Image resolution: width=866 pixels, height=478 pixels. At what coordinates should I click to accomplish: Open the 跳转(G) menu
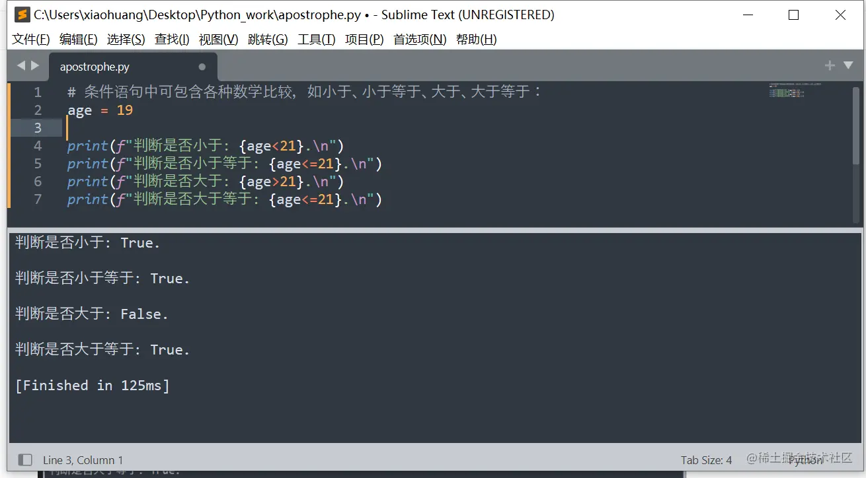[268, 40]
